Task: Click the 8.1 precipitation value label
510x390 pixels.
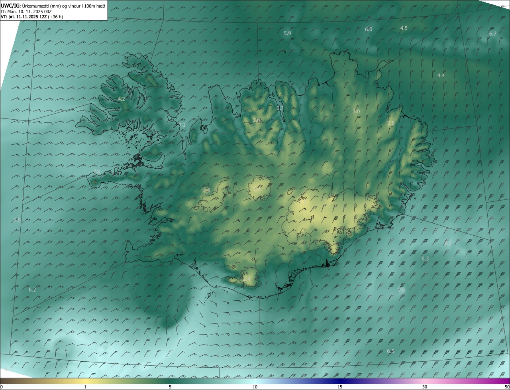Action: [448, 244]
